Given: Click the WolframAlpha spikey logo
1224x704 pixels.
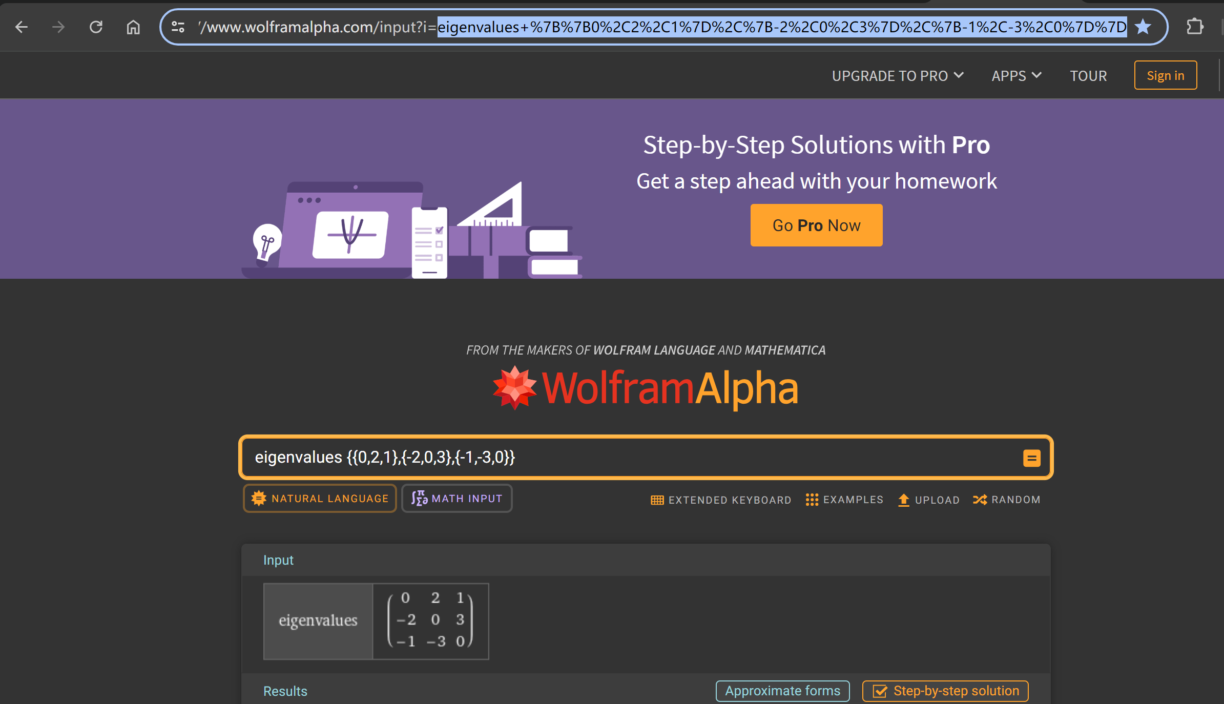Looking at the screenshot, I should 514,388.
